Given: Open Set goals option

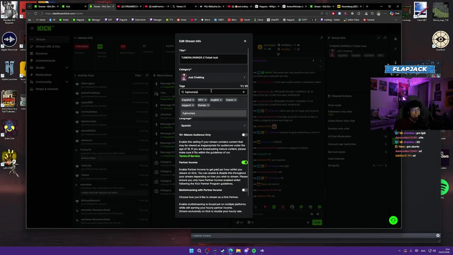Looking at the screenshot, I should tap(357, 165).
